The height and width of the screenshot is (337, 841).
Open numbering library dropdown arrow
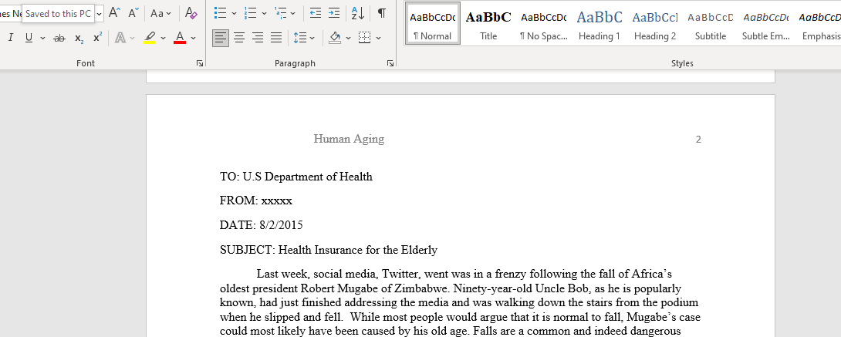click(x=264, y=13)
